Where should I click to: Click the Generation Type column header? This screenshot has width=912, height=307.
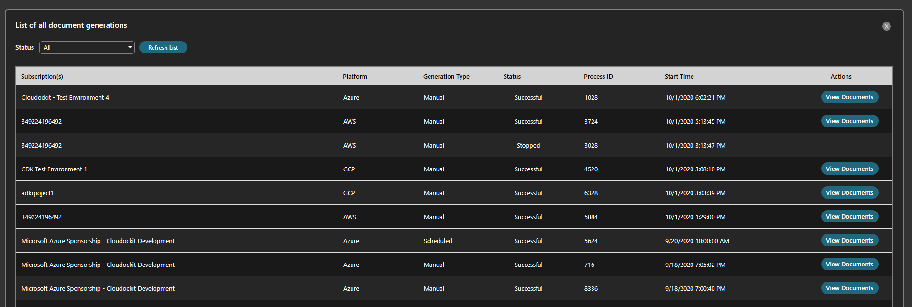[x=446, y=76]
